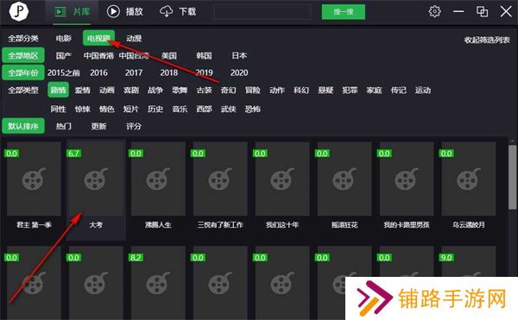Image resolution: width=518 pixels, height=320 pixels.
Task: Collapse filter list via 收起筛选列表
Action: point(487,40)
